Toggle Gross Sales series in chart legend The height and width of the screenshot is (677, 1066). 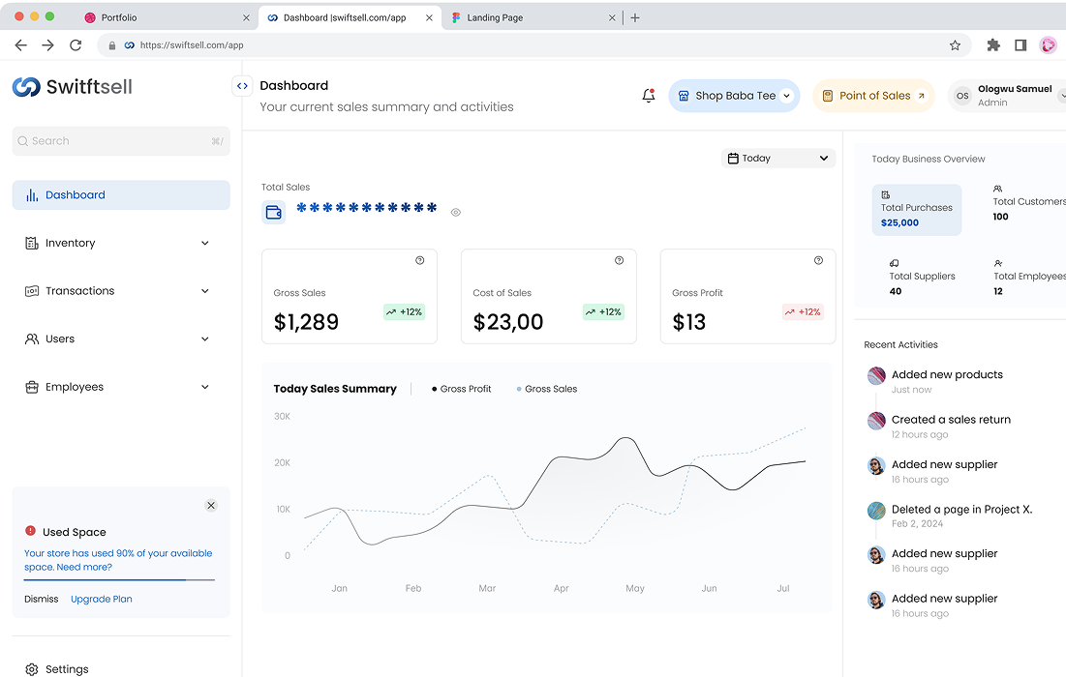tap(547, 389)
